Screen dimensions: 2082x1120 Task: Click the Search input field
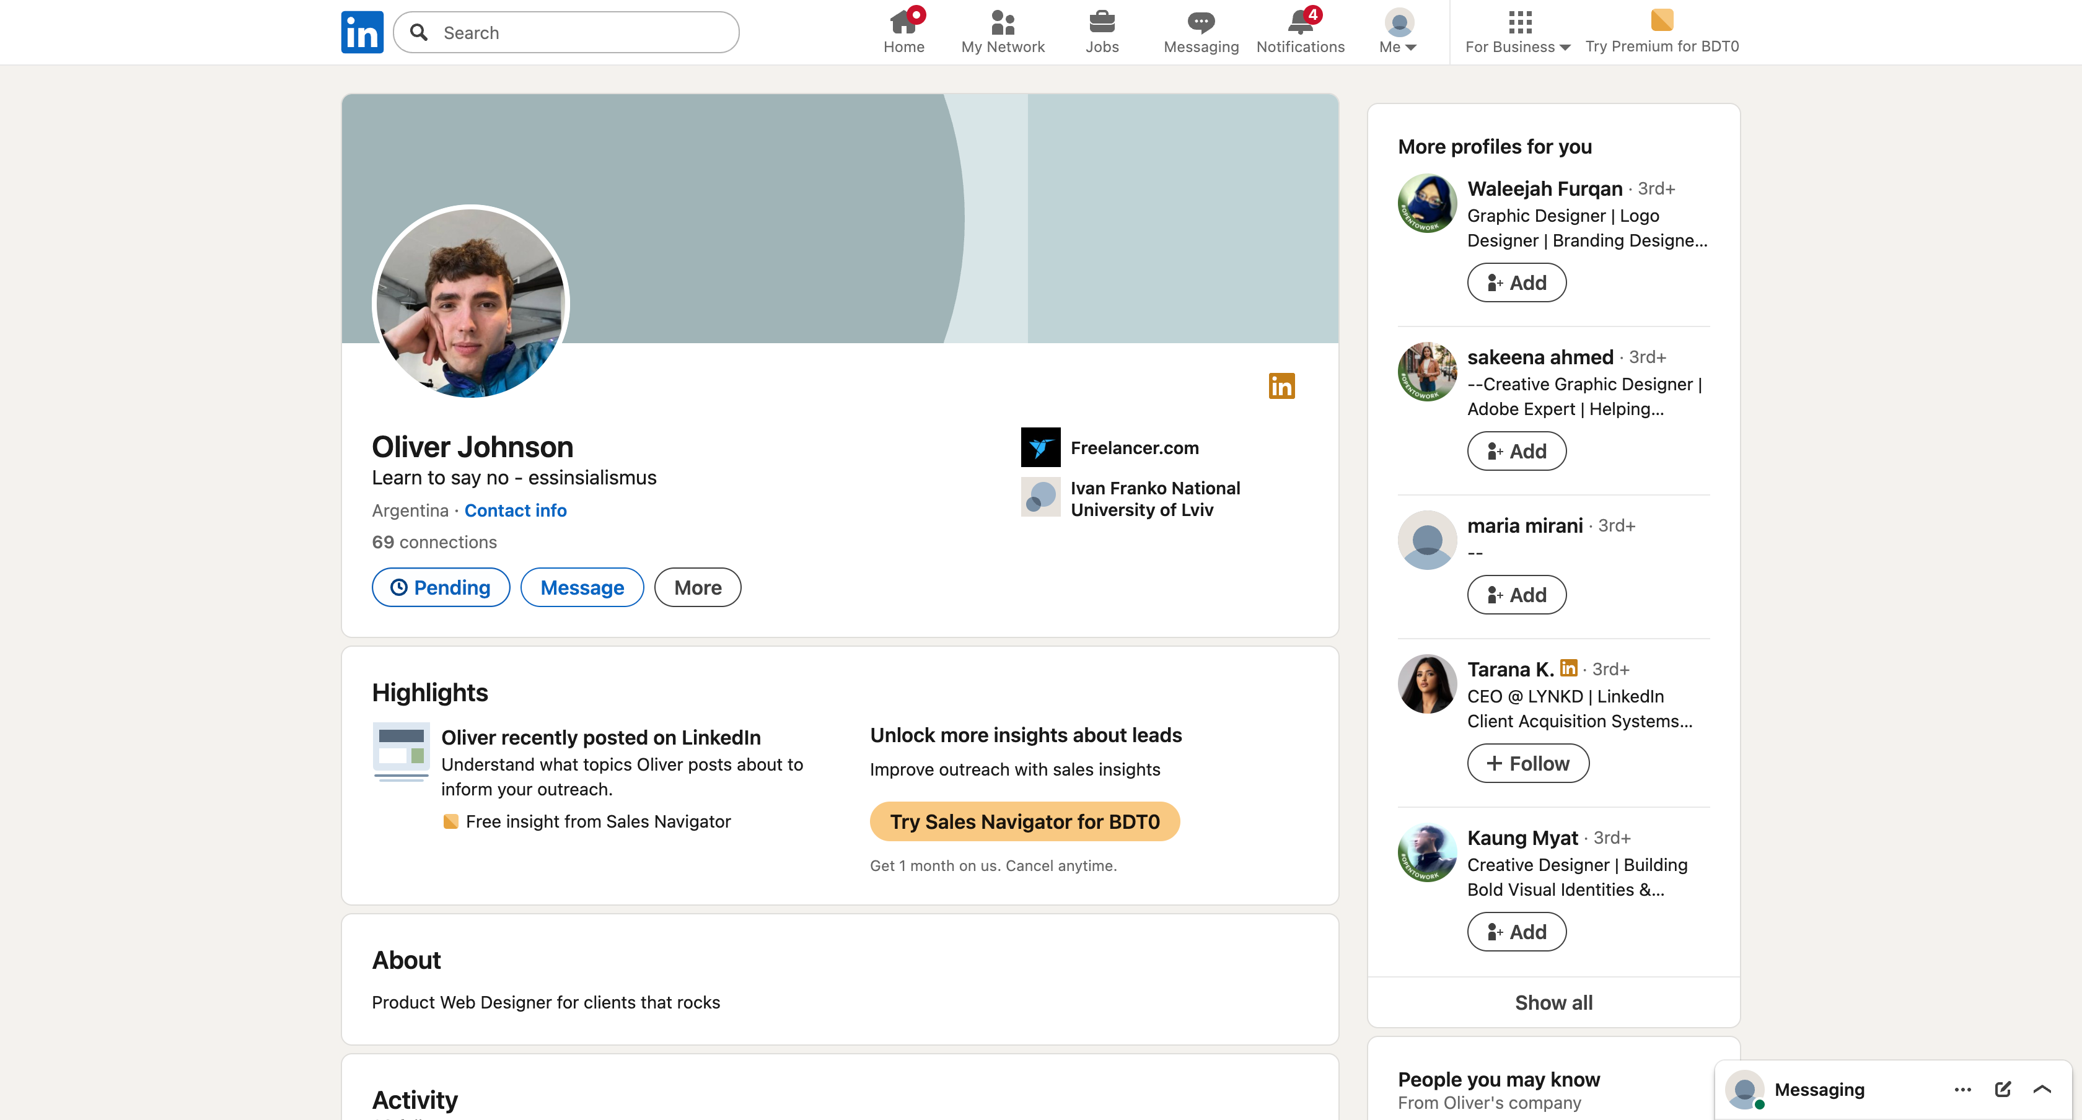click(x=566, y=32)
